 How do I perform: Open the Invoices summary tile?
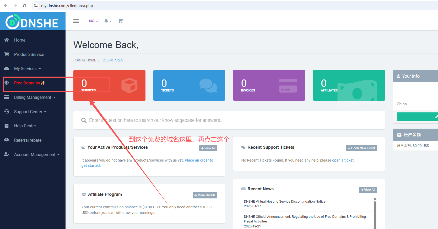point(269,85)
